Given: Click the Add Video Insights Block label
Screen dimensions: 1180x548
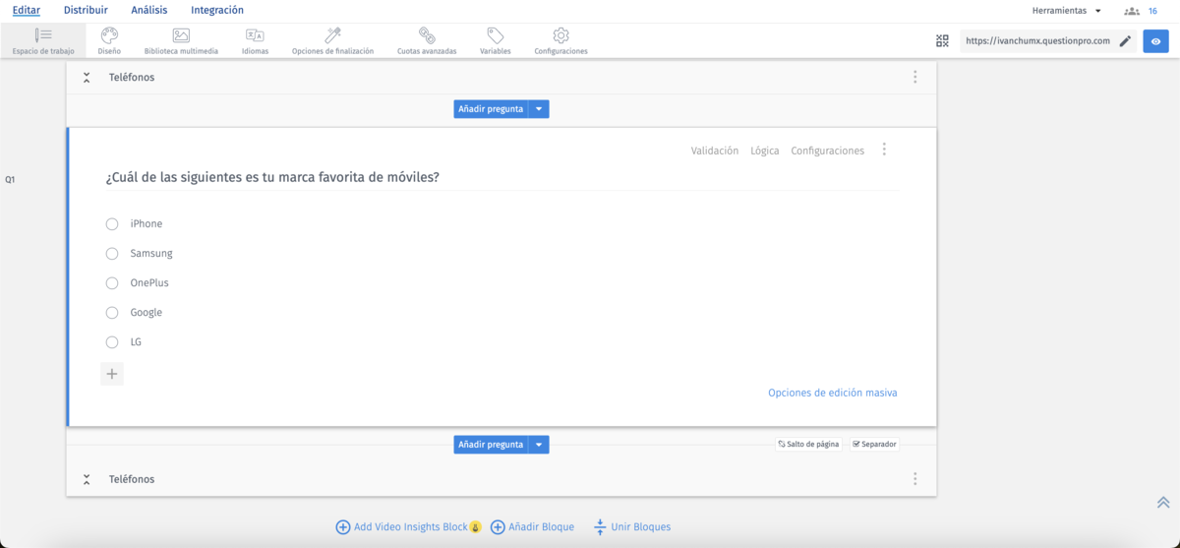Looking at the screenshot, I should coord(411,527).
